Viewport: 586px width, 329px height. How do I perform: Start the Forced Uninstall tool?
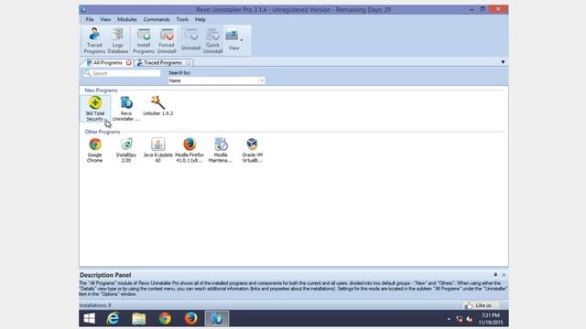(167, 40)
